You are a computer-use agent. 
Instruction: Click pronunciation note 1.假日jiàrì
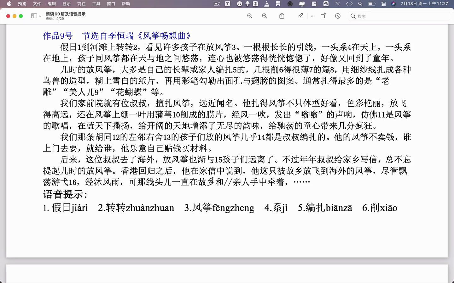pyautogui.click(x=66, y=208)
